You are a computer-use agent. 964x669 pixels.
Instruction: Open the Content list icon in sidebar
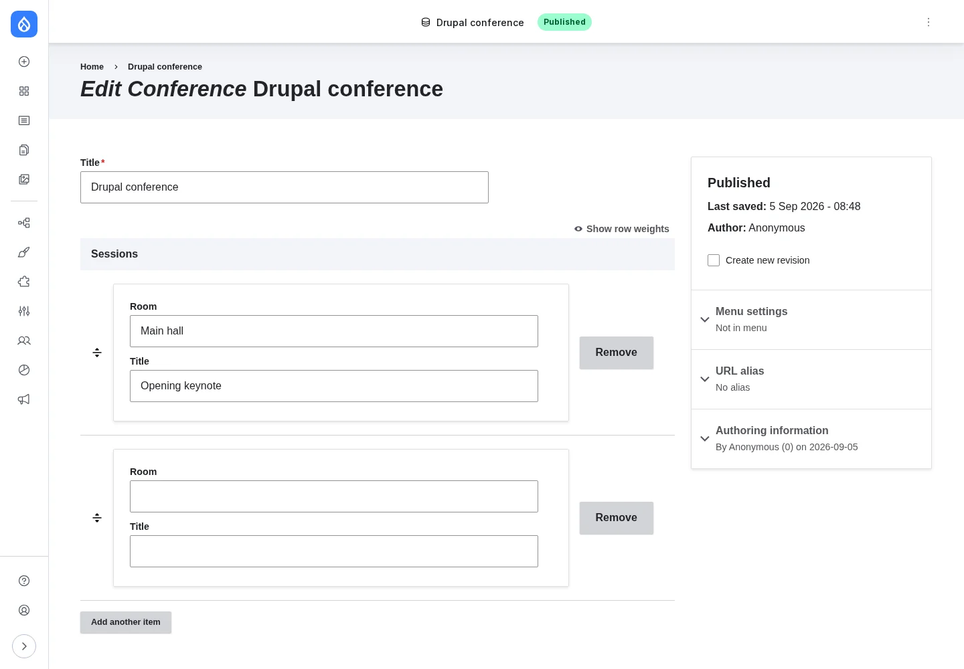point(24,120)
